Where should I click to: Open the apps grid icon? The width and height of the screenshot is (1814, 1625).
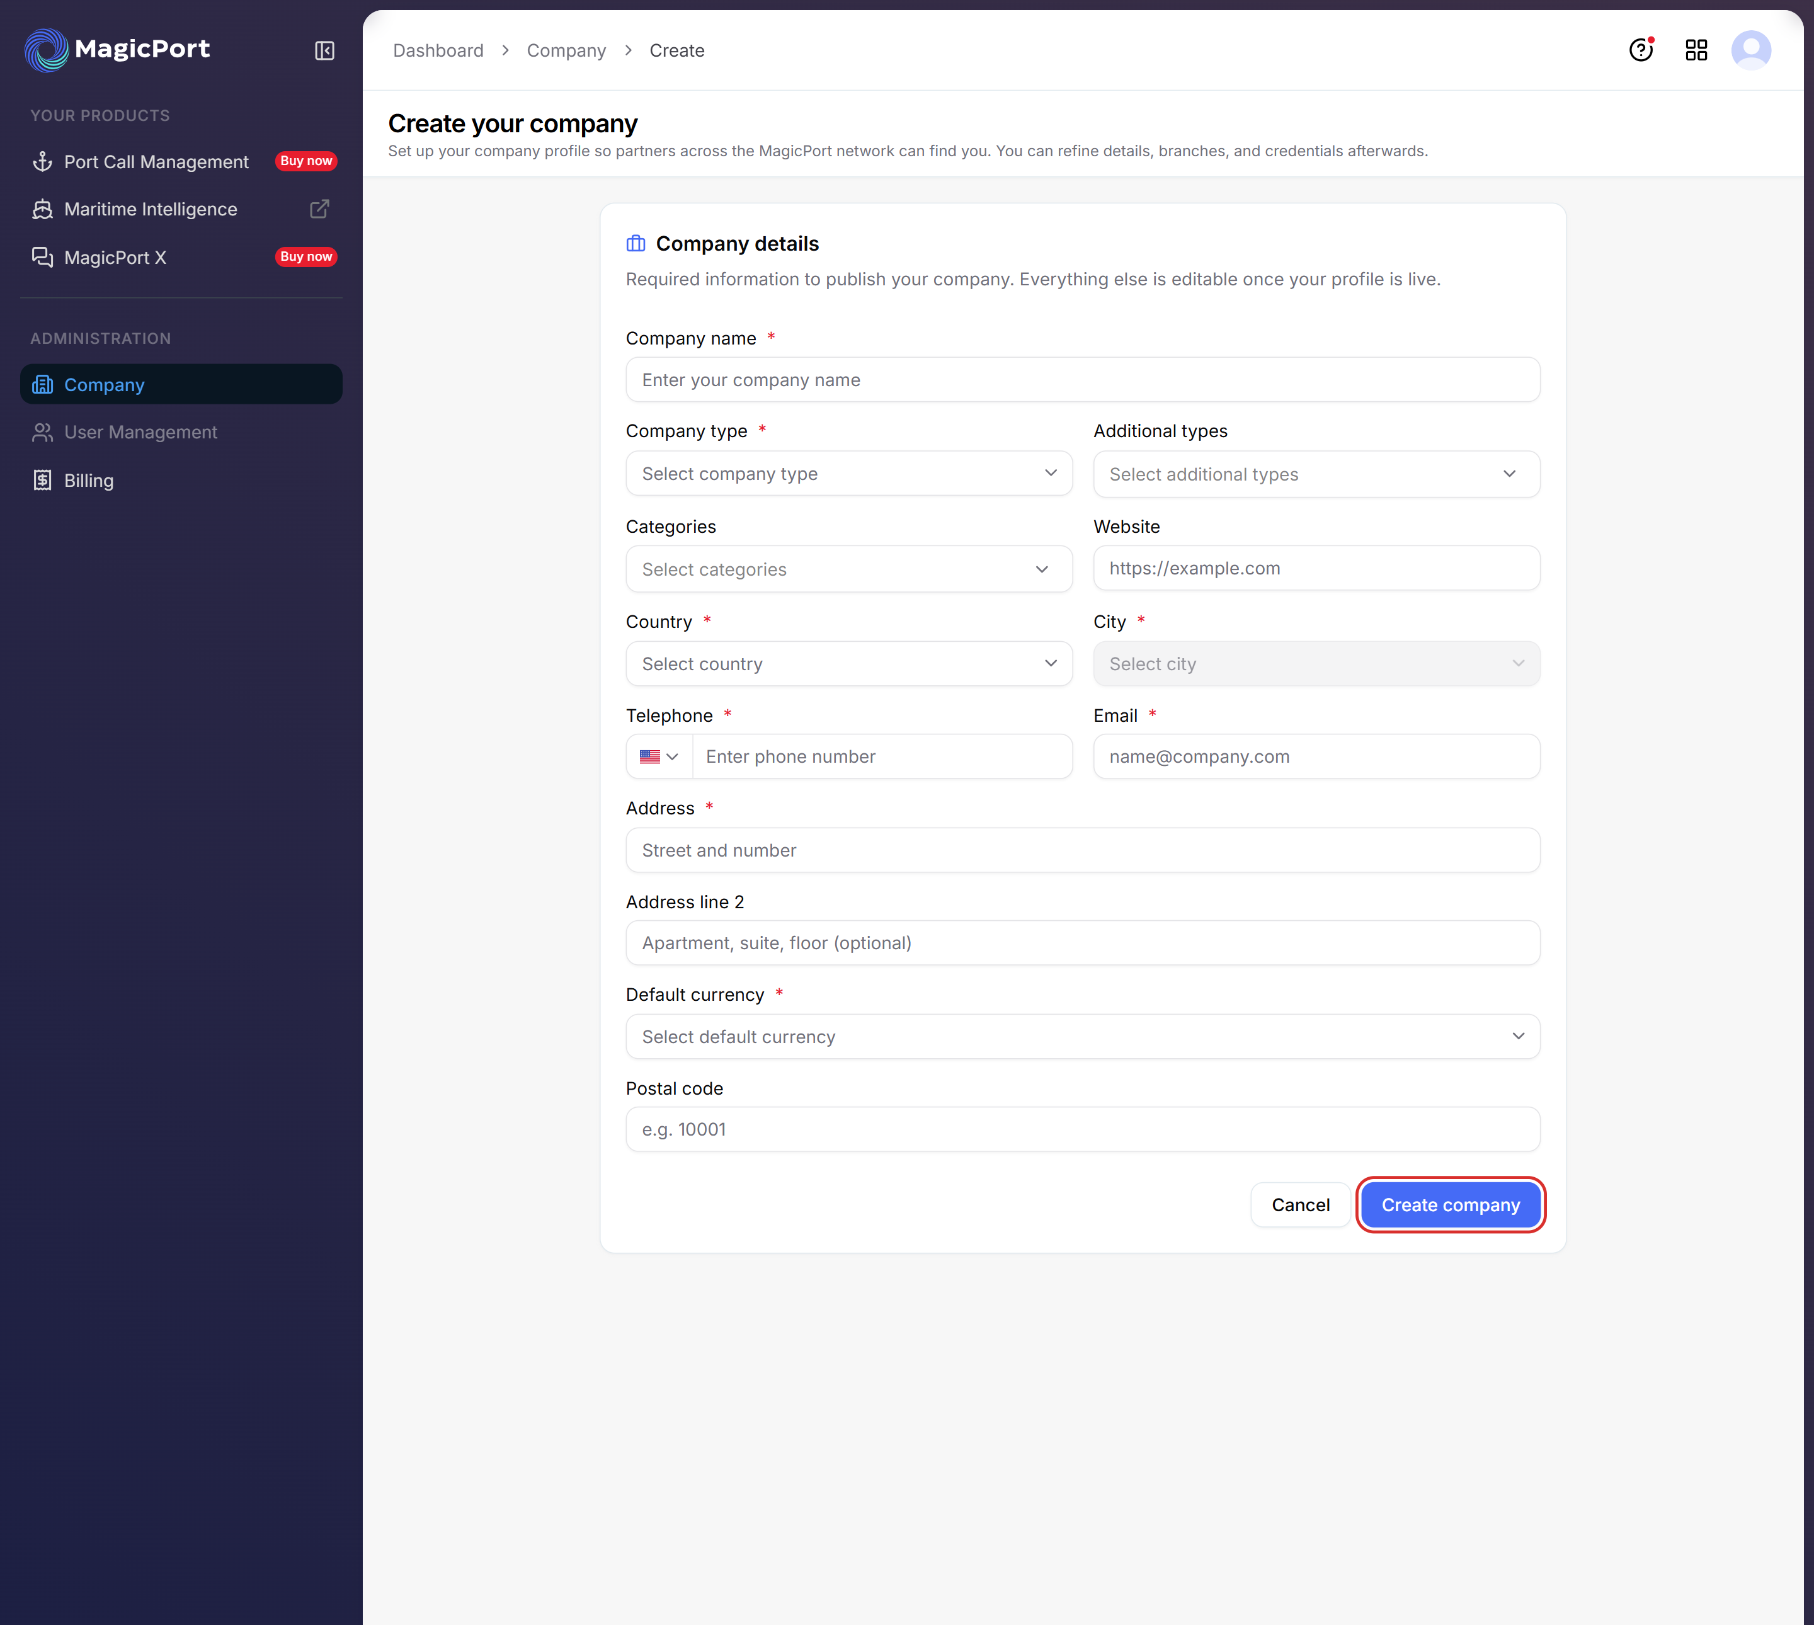[1696, 50]
